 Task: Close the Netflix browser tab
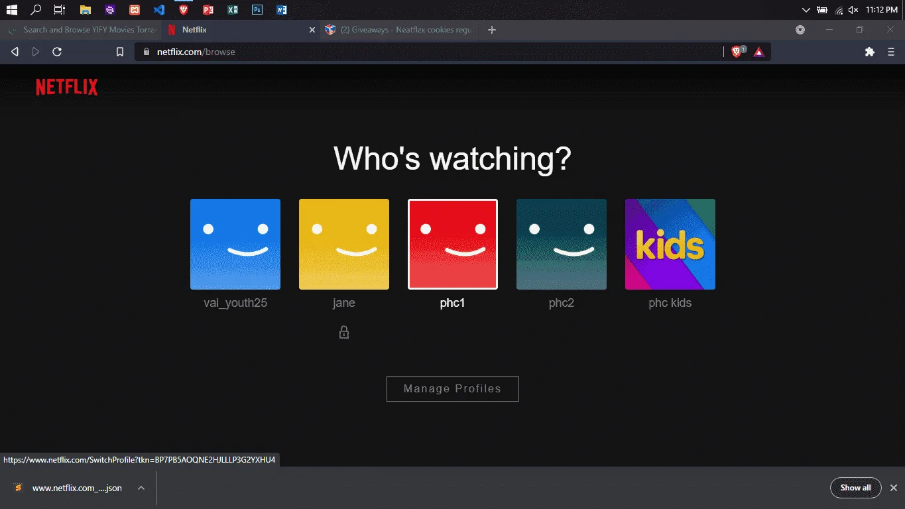312,30
